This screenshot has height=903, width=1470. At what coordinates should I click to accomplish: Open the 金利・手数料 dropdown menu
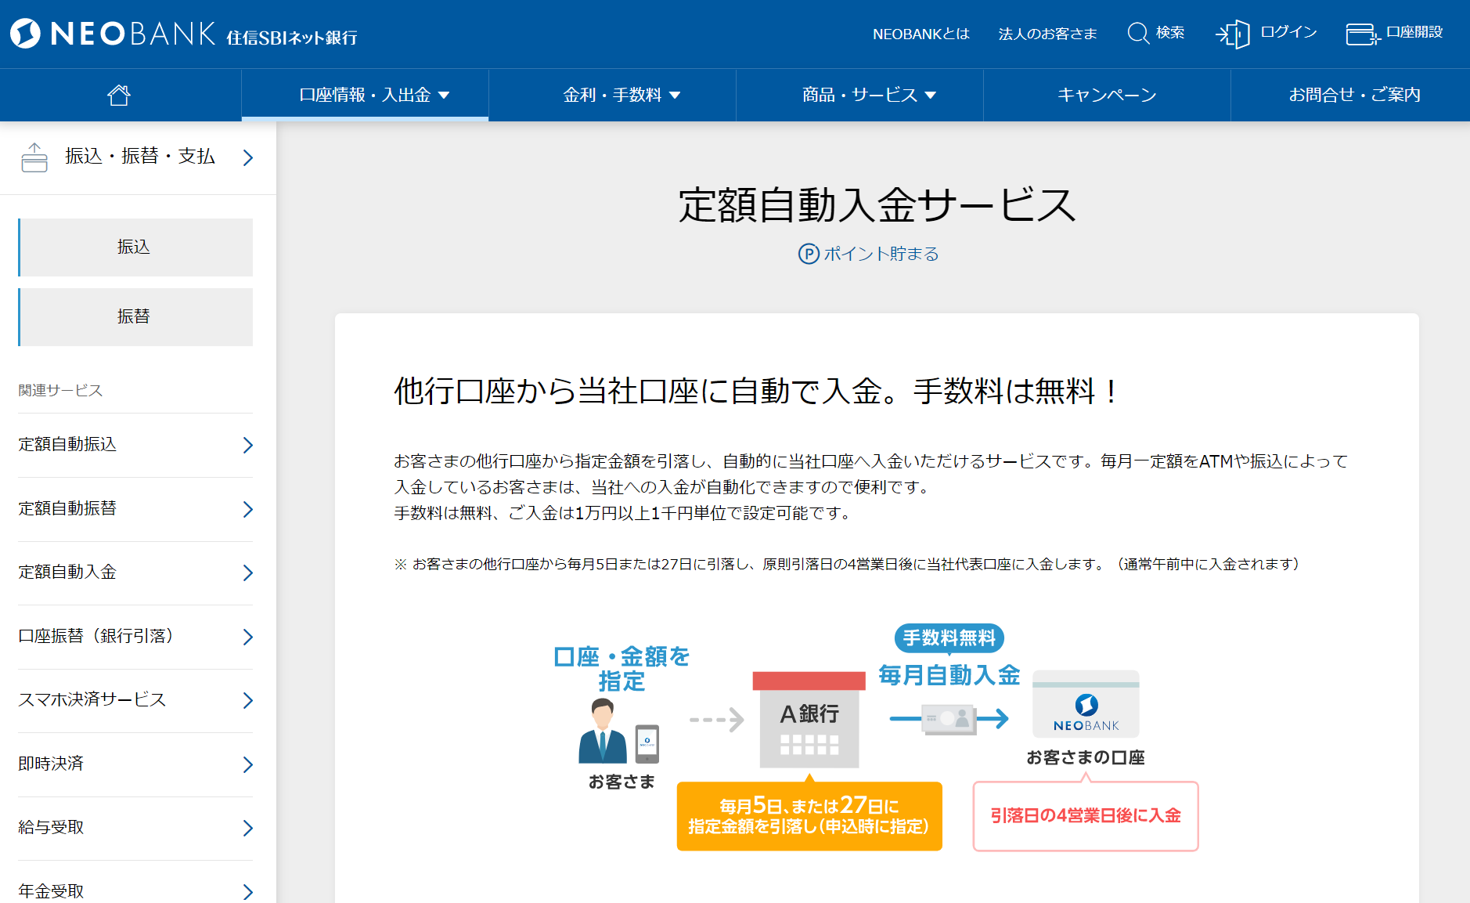(x=621, y=95)
